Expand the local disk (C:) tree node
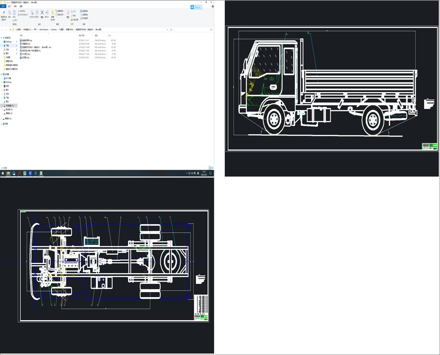440x355 pixels. pyautogui.click(x=2, y=106)
